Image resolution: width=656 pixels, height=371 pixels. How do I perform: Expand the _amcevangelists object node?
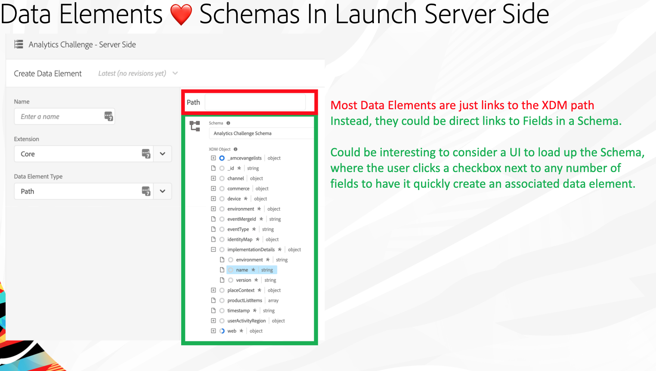(x=213, y=158)
